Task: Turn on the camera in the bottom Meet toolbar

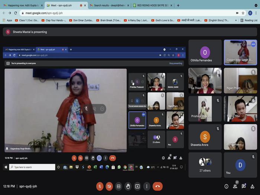Action: point(109,186)
